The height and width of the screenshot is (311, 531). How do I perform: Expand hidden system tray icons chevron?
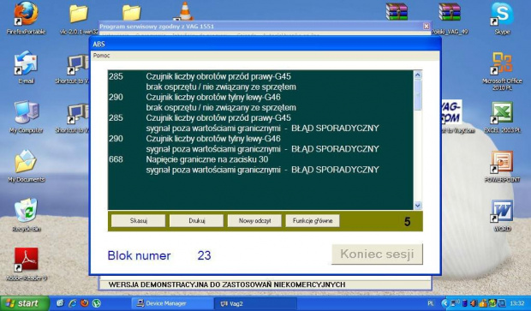(x=445, y=303)
